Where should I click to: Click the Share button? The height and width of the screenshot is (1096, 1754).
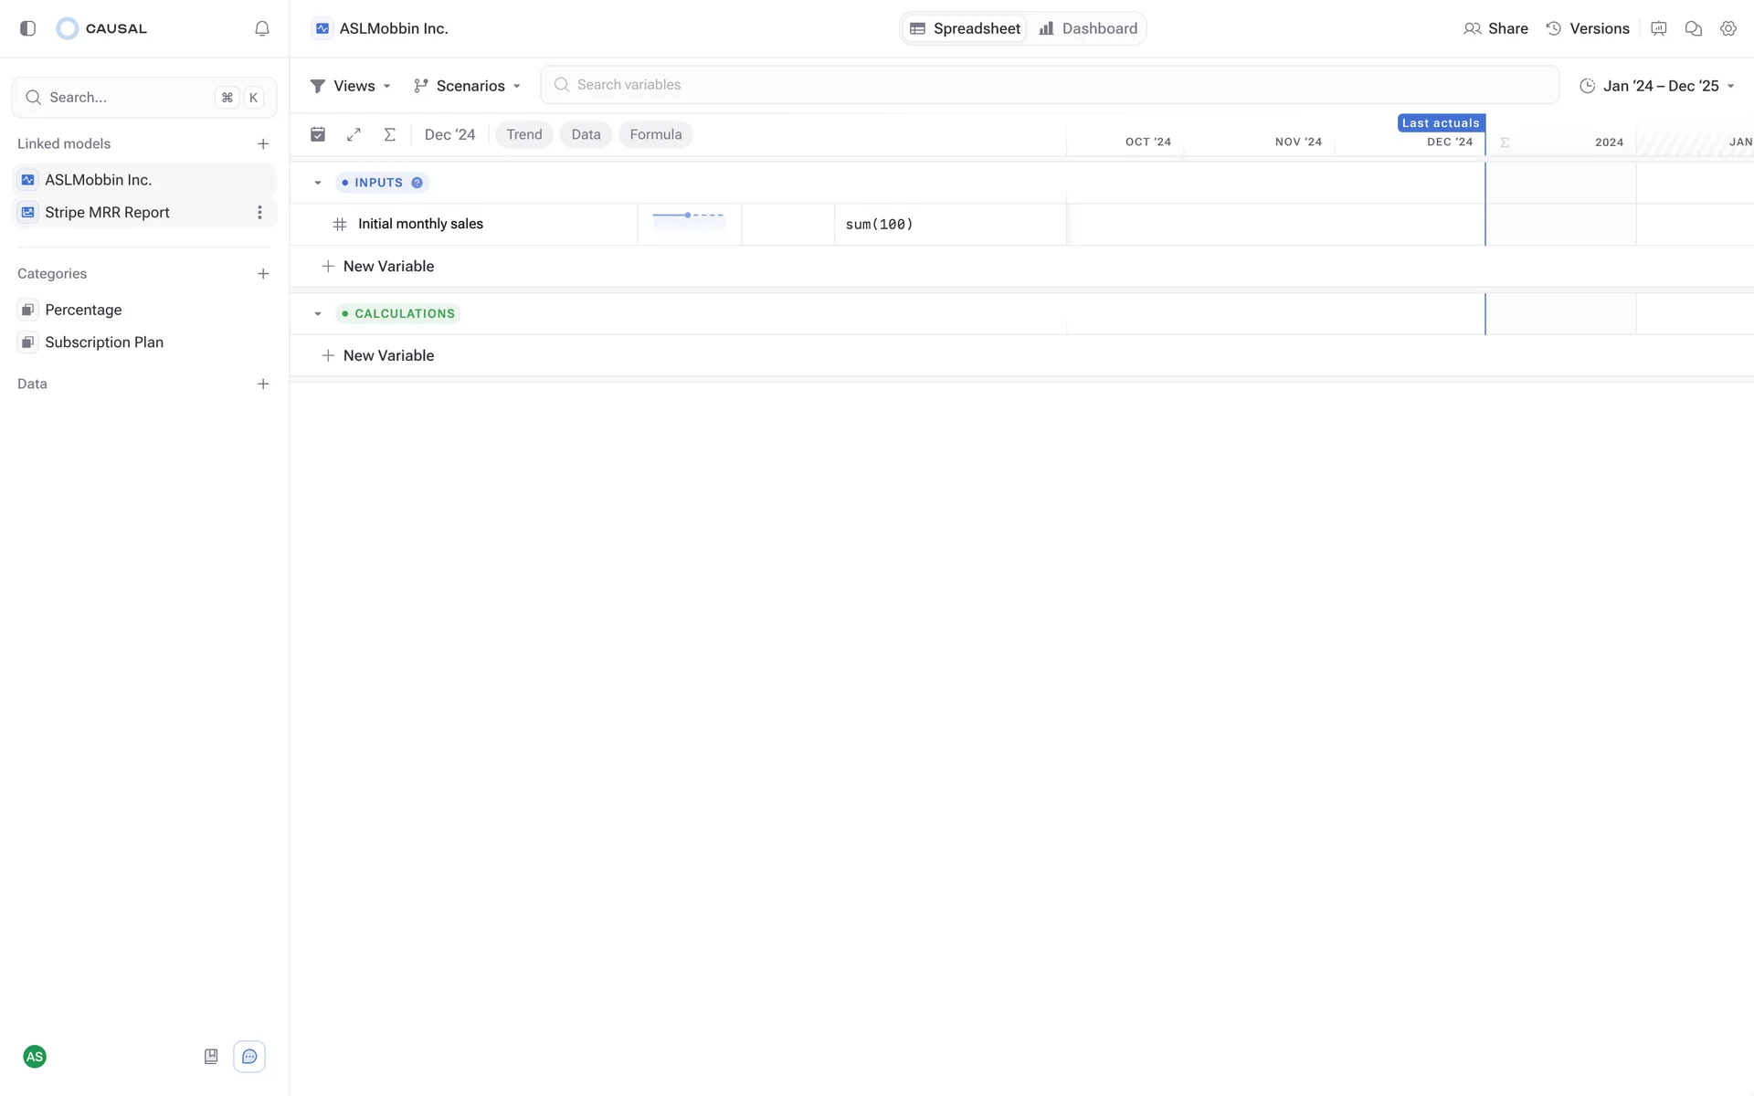point(1495,28)
